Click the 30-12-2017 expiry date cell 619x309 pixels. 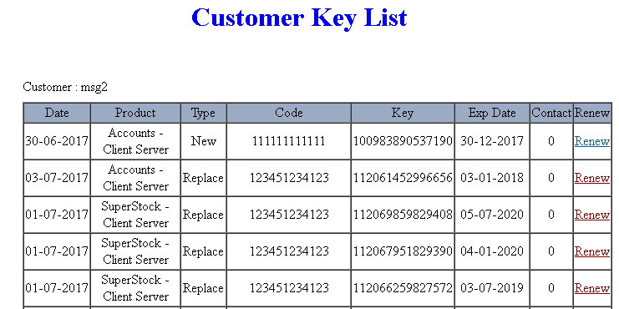pyautogui.click(x=492, y=141)
